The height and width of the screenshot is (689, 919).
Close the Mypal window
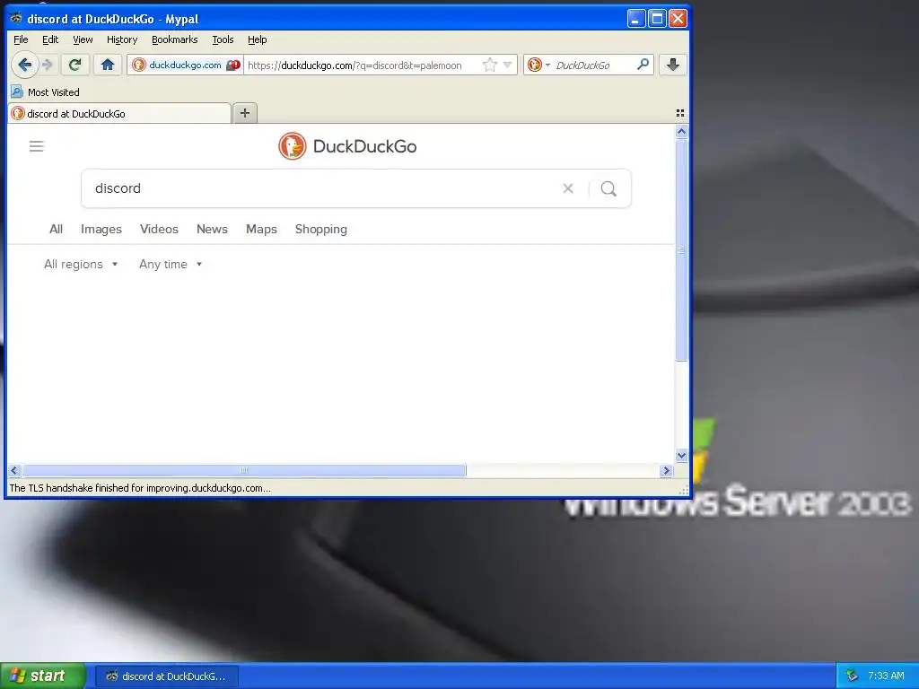(678, 19)
